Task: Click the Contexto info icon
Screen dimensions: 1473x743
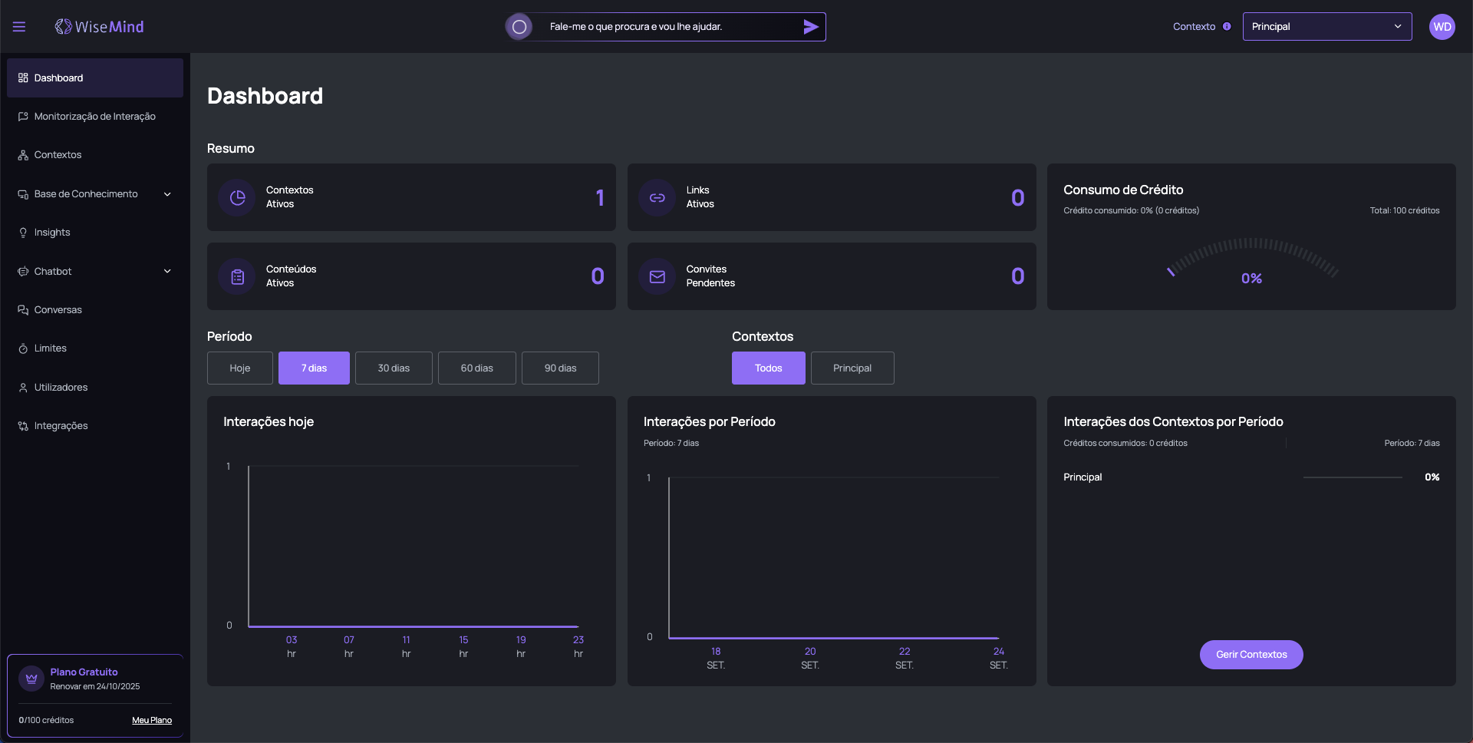Action: (x=1227, y=27)
